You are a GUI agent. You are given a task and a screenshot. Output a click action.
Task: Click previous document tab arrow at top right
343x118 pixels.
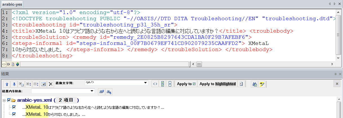coord(330,4)
